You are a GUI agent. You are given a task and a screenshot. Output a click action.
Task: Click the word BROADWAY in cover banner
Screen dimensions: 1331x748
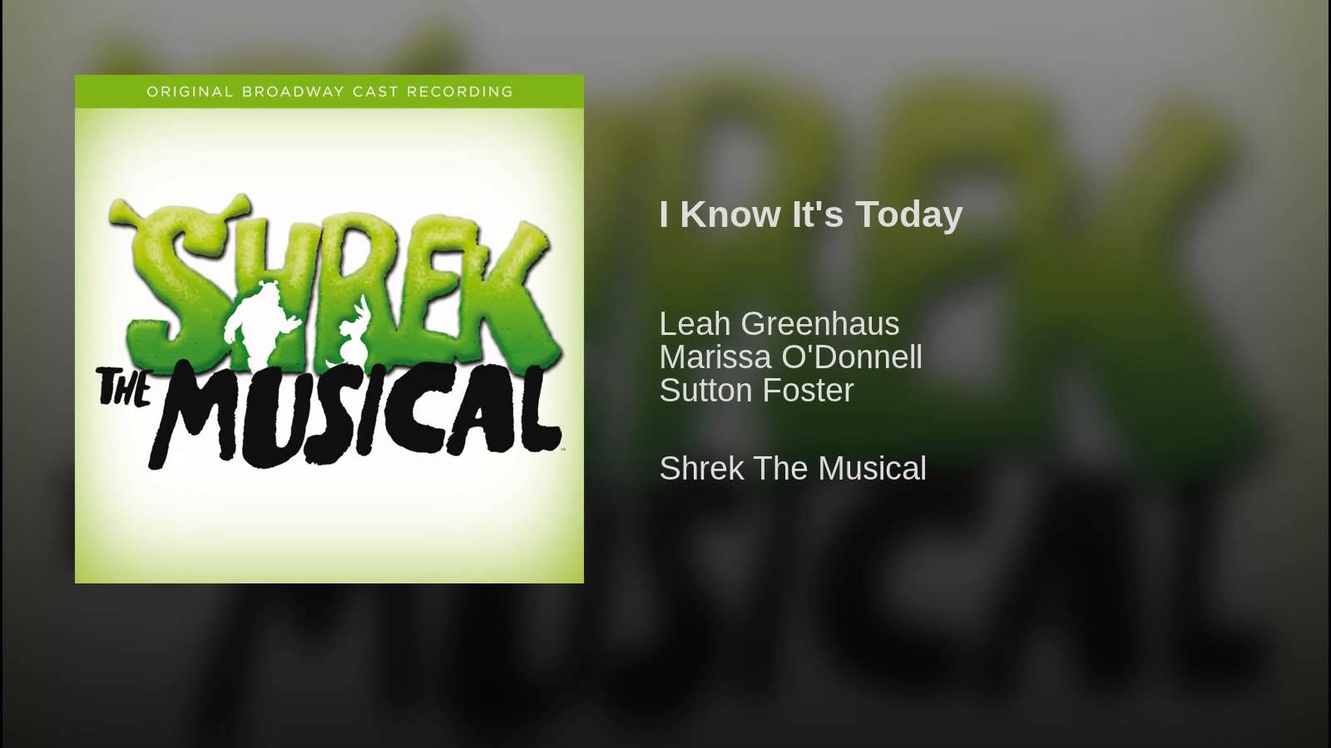tap(293, 91)
